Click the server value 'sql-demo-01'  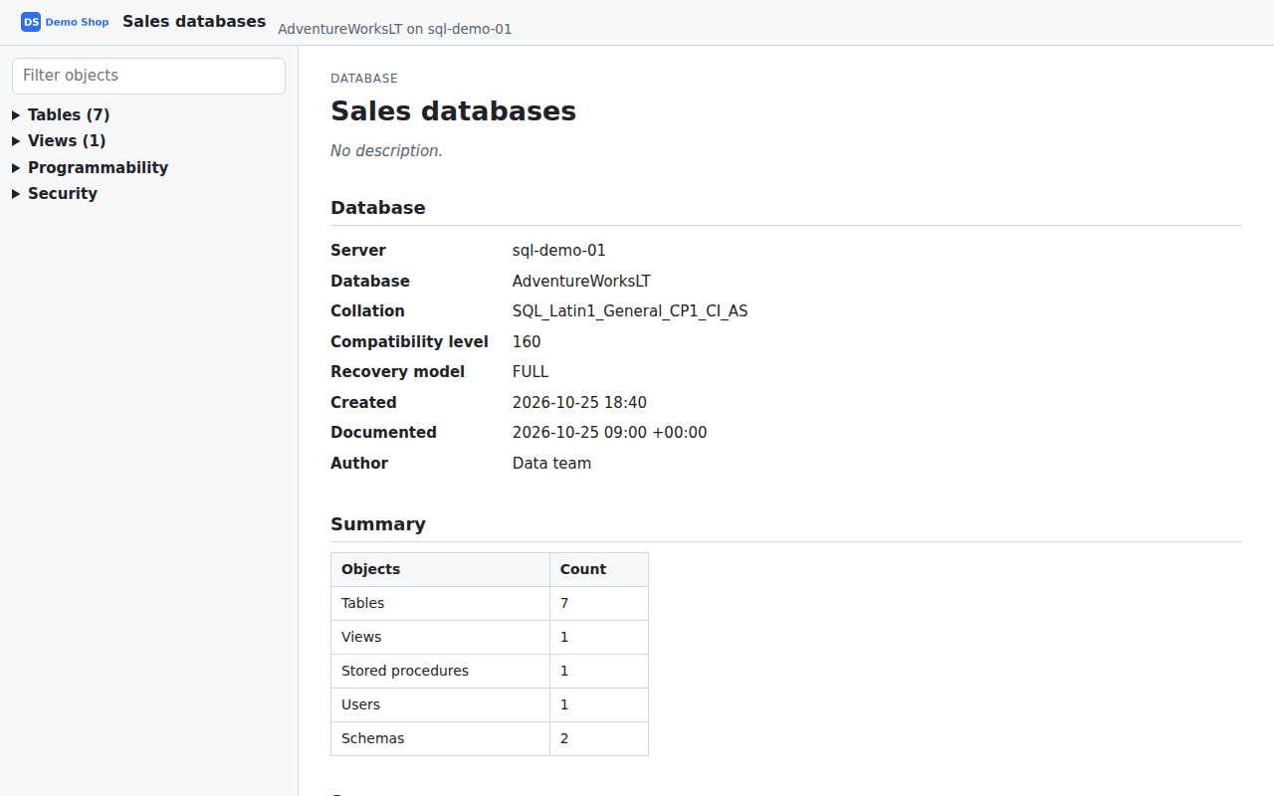[559, 251]
